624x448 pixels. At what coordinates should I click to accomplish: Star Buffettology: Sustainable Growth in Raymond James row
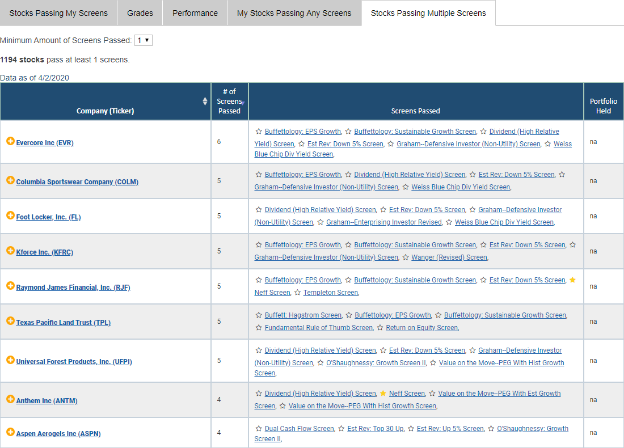pyautogui.click(x=348, y=280)
